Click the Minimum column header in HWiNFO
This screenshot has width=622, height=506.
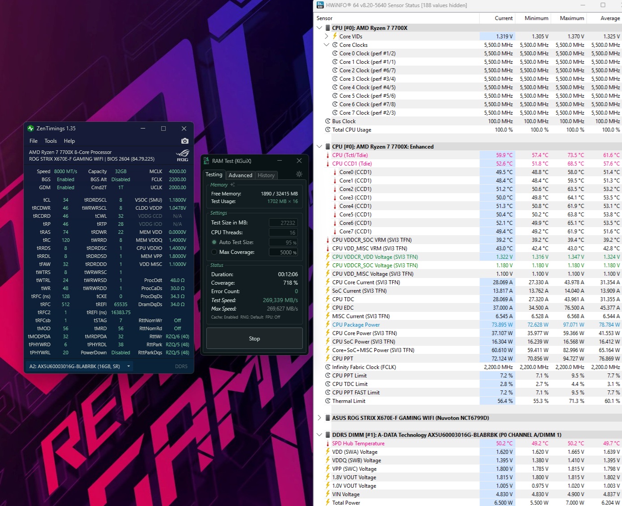point(533,18)
